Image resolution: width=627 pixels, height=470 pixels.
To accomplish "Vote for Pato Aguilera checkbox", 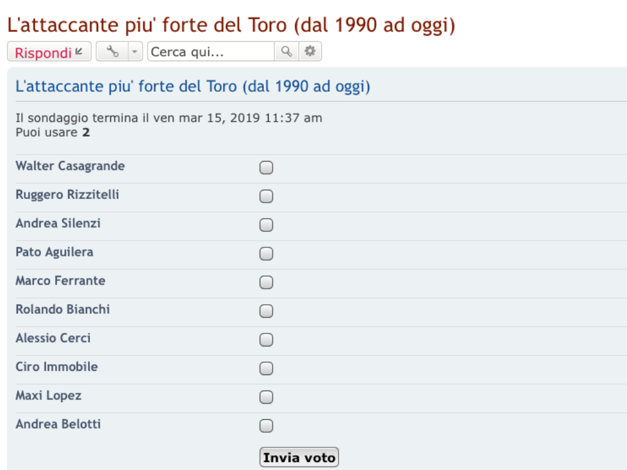I will pyautogui.click(x=266, y=253).
